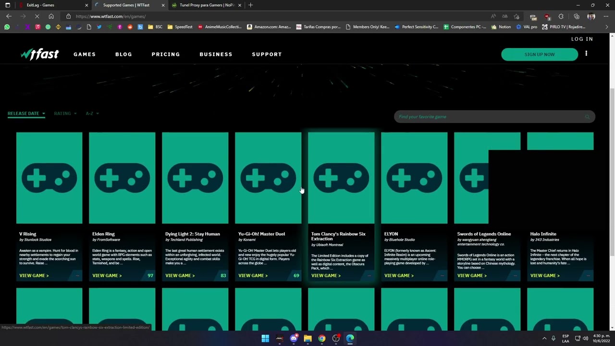Click the Read aloud icon in the address bar
The height and width of the screenshot is (346, 615).
coord(493,16)
